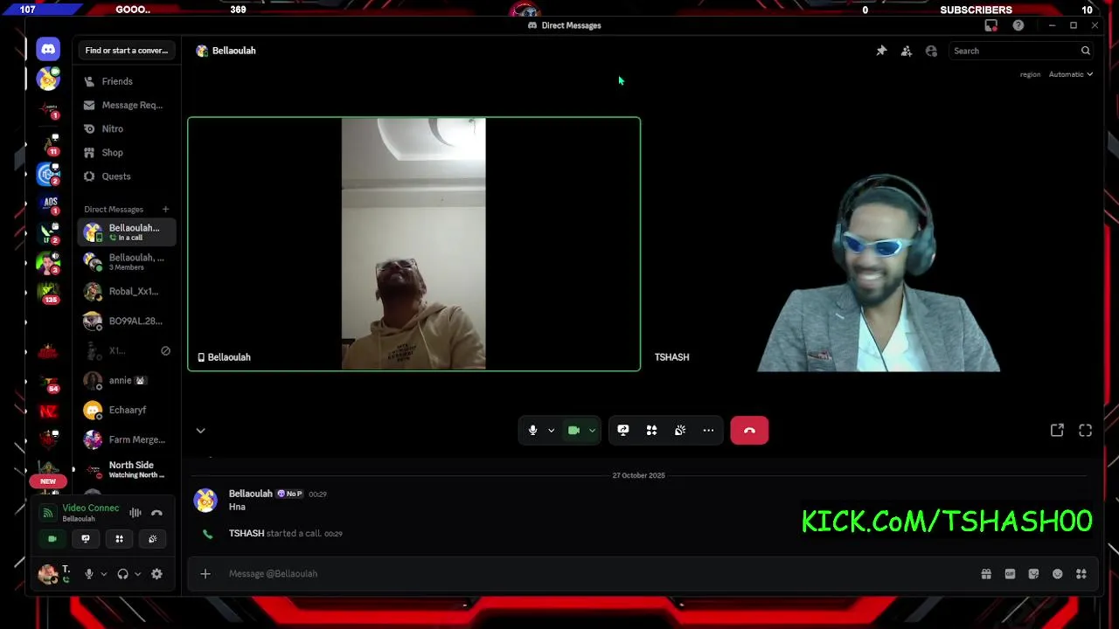
Task: Collapse the call view with the chevron
Action: [x=200, y=430]
